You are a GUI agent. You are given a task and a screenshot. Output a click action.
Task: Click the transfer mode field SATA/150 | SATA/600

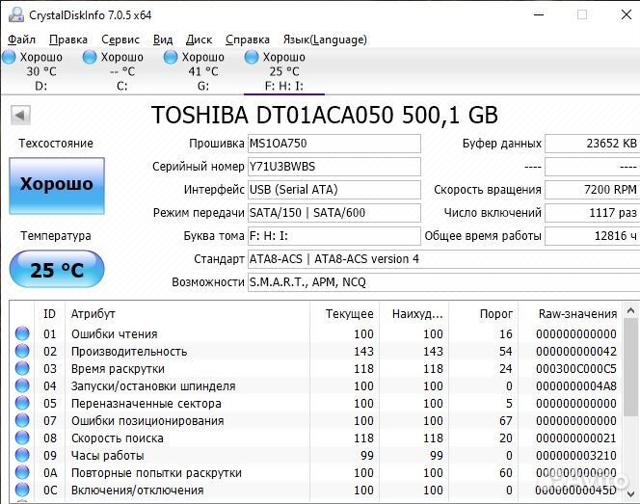click(334, 213)
